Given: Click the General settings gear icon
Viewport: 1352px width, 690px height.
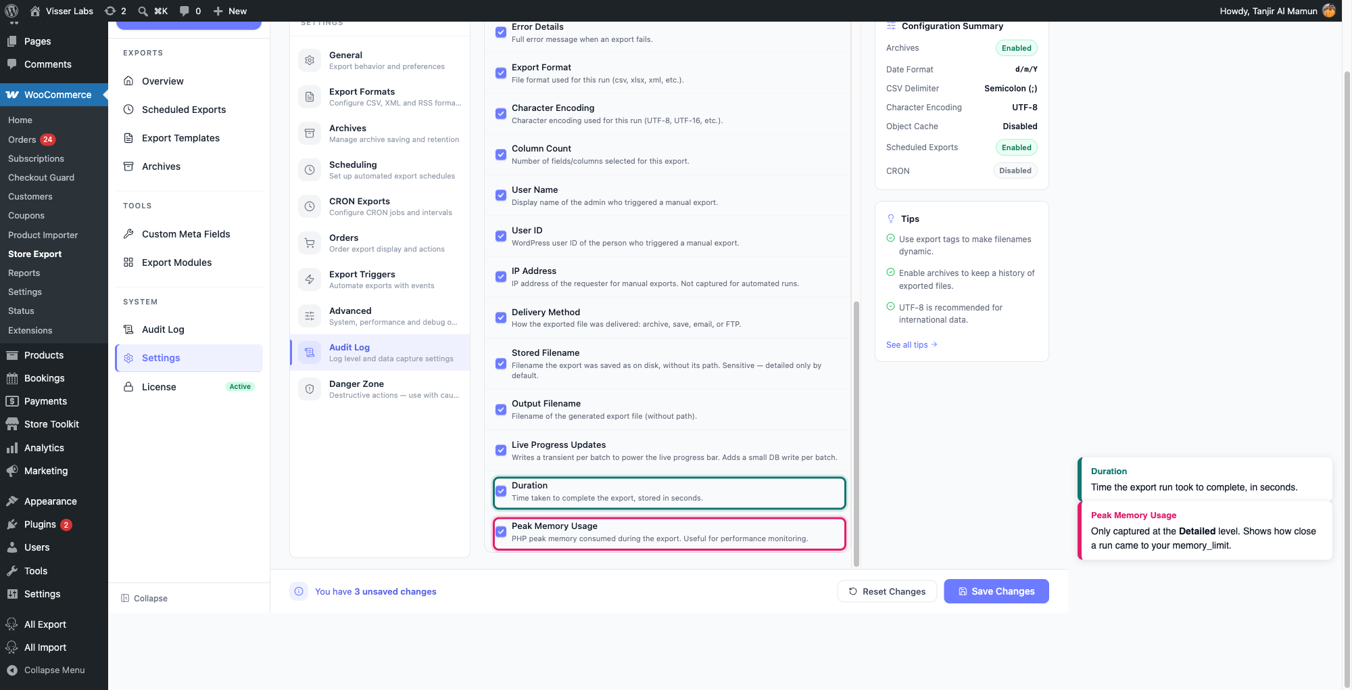Looking at the screenshot, I should point(310,60).
